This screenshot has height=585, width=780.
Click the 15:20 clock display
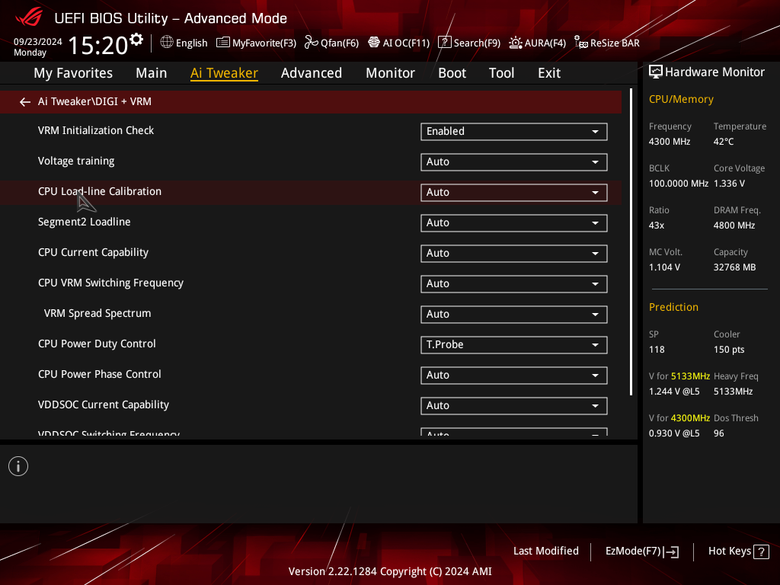pyautogui.click(x=98, y=45)
